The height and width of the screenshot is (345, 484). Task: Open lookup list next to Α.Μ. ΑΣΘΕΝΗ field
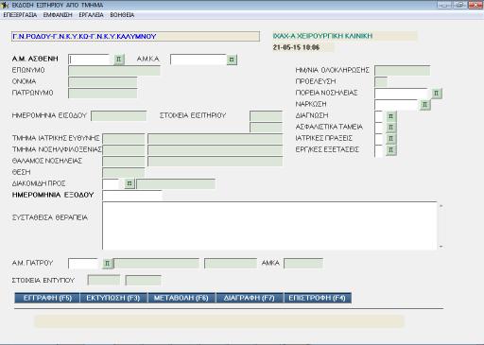pyautogui.click(x=119, y=60)
